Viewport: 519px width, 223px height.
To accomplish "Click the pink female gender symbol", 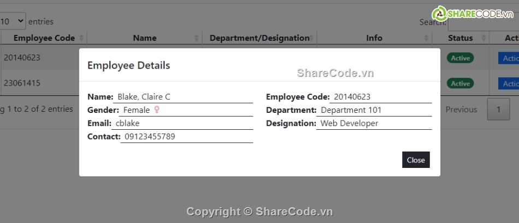I will pyautogui.click(x=157, y=110).
